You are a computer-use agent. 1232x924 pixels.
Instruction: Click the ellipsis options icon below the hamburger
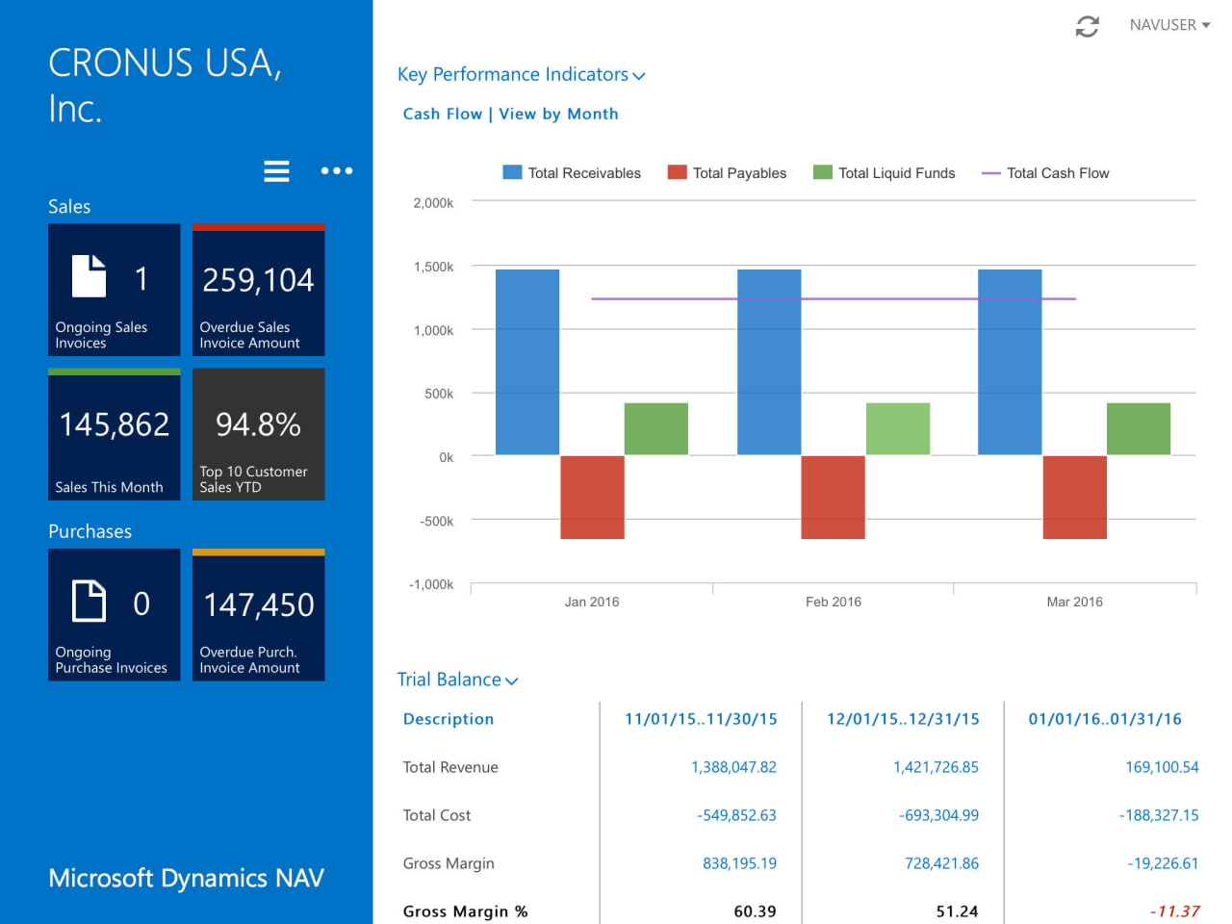[x=336, y=170]
